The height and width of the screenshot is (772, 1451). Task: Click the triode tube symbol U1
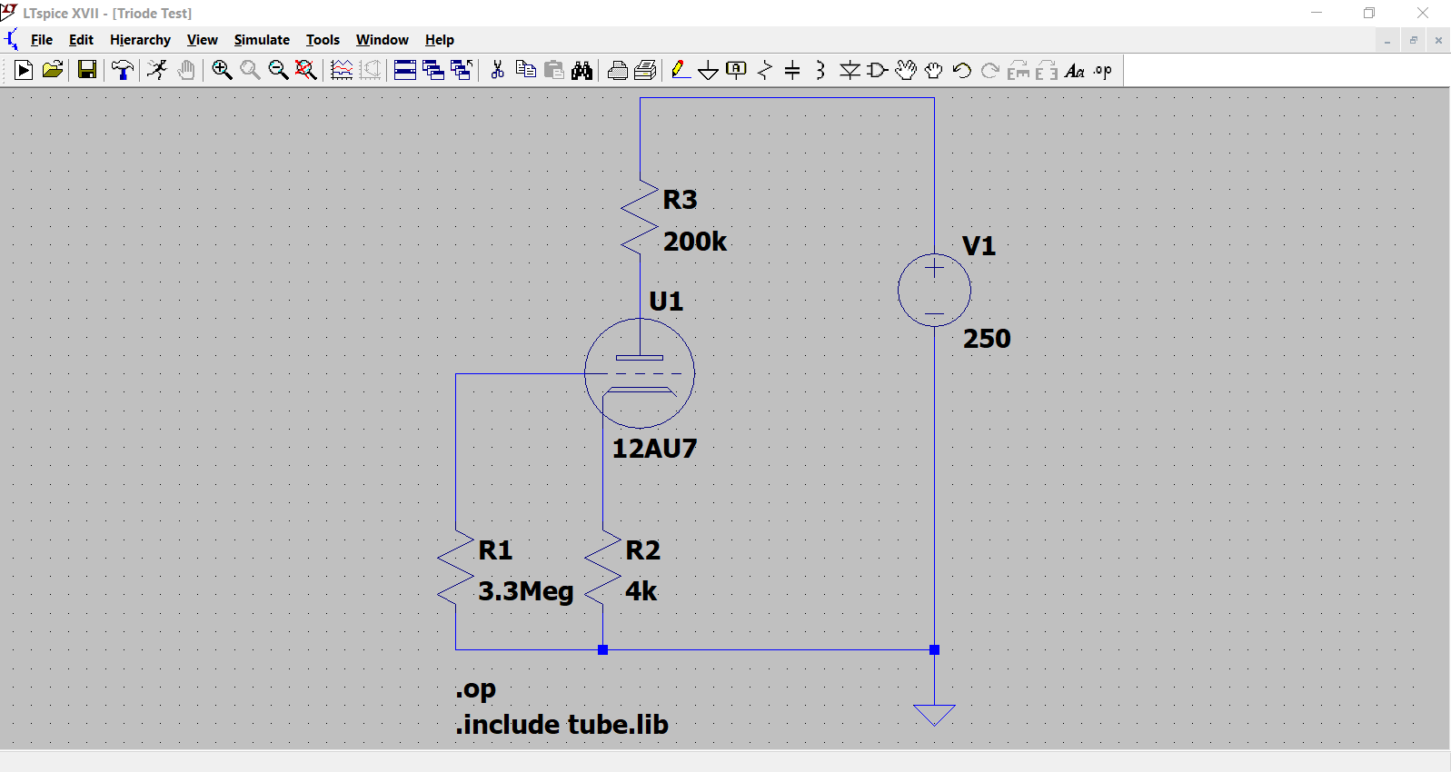pos(640,373)
